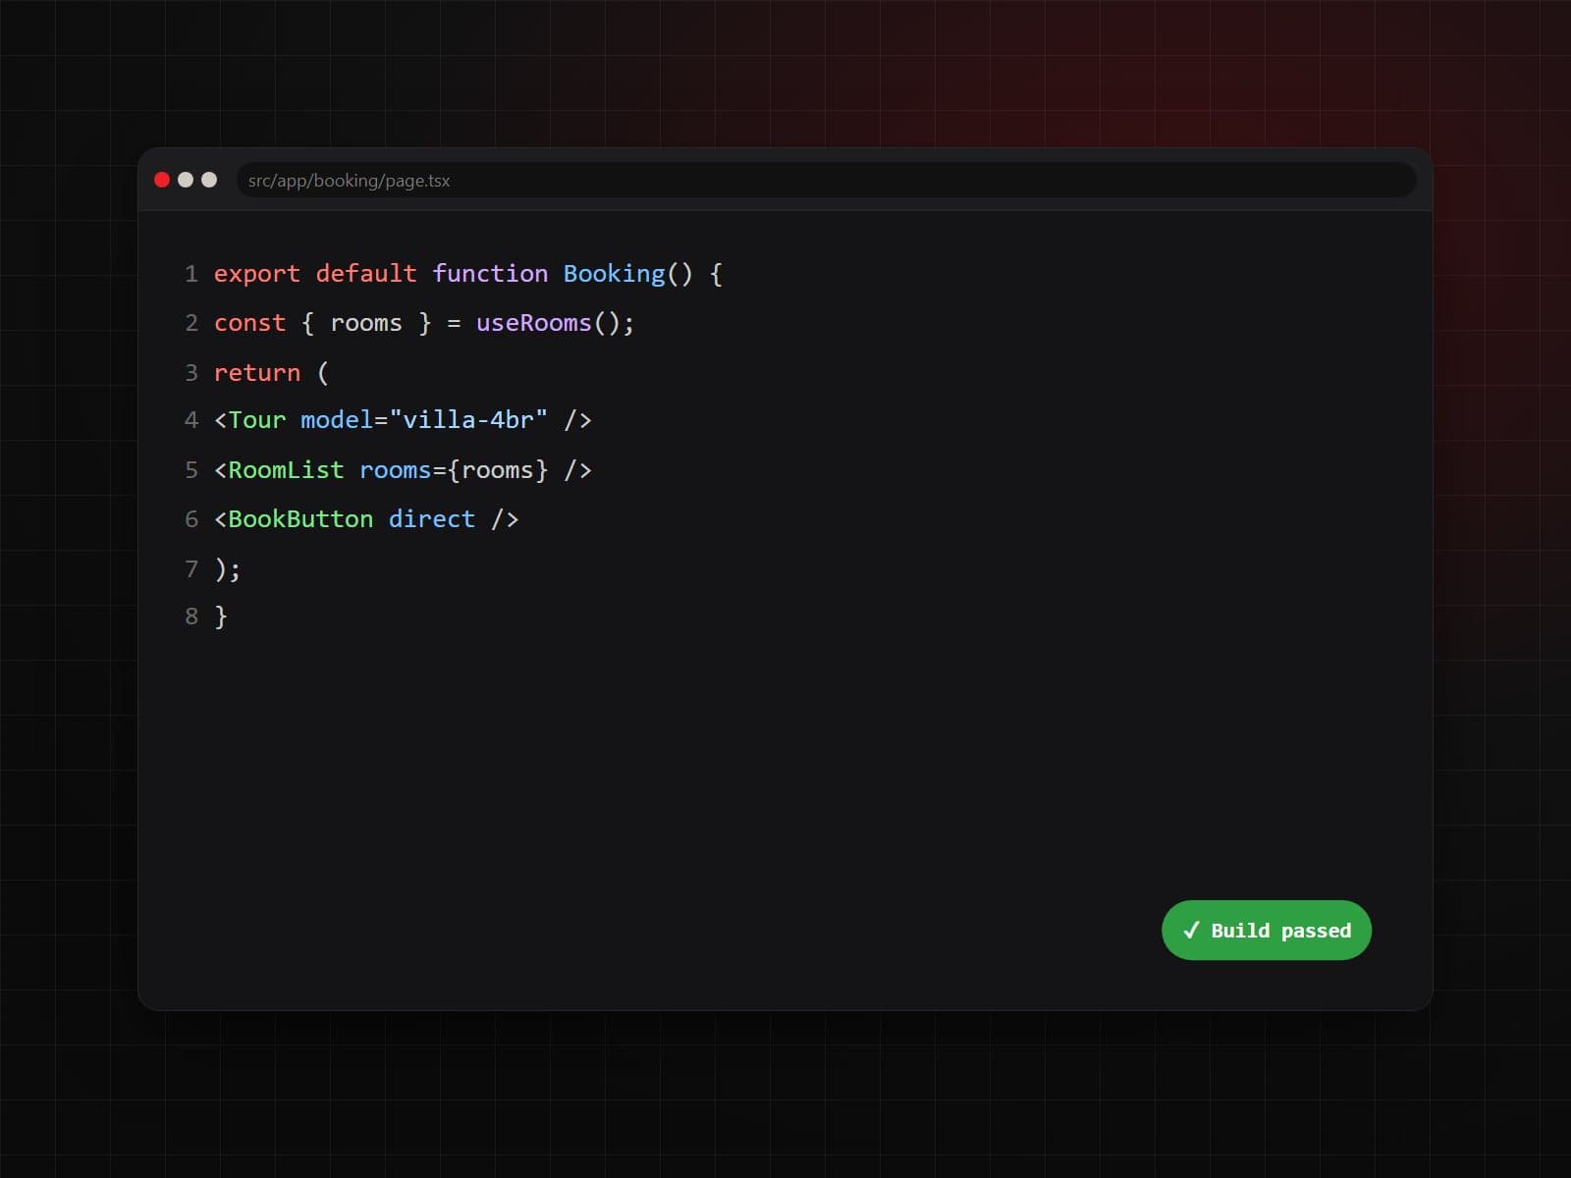
Task: Click the 'function' keyword
Action: tap(490, 274)
